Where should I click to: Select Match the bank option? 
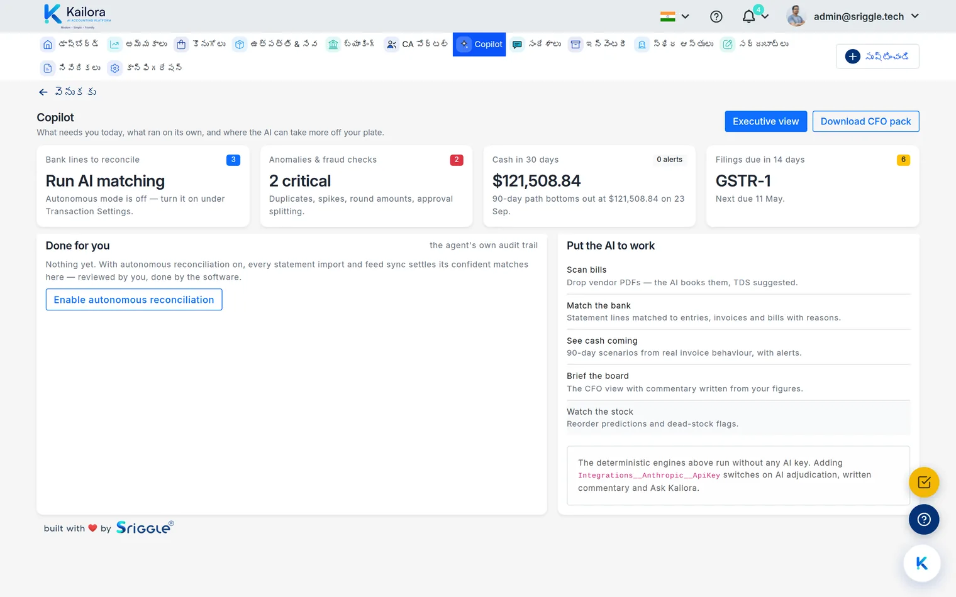(738, 312)
